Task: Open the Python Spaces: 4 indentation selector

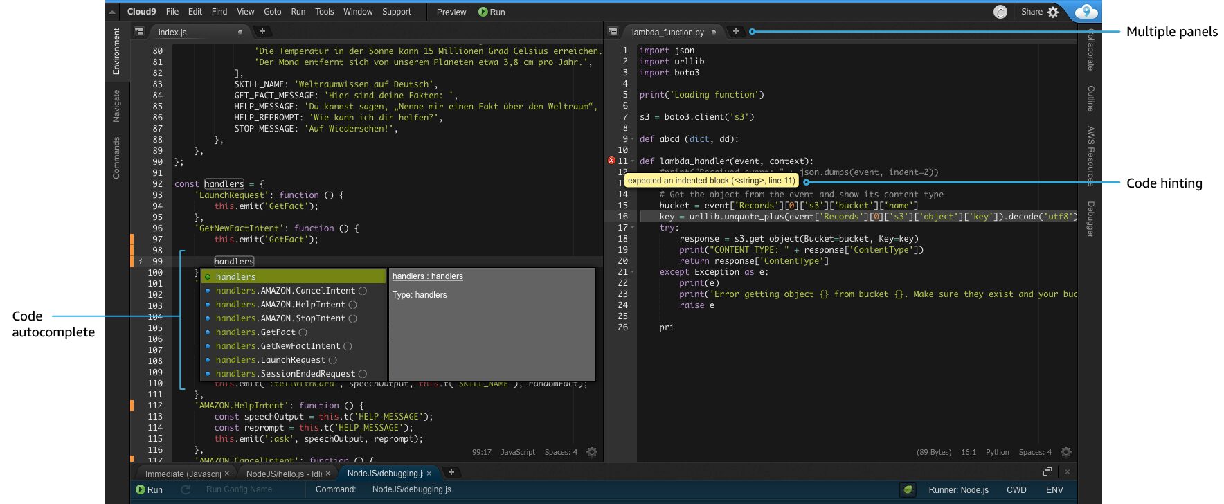Action: [1035, 452]
